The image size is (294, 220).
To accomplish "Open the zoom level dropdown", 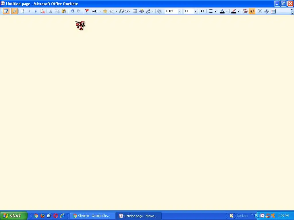I will 180,11.
